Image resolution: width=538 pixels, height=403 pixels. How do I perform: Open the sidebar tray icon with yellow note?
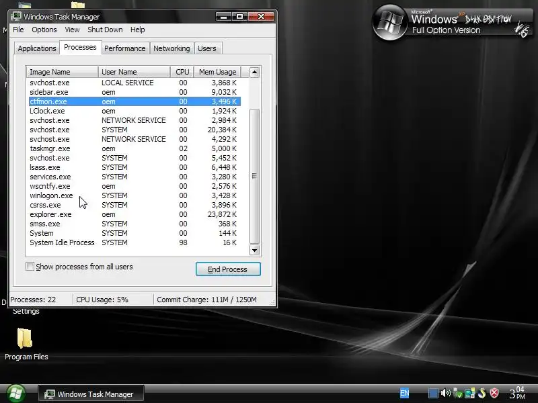pos(469,394)
